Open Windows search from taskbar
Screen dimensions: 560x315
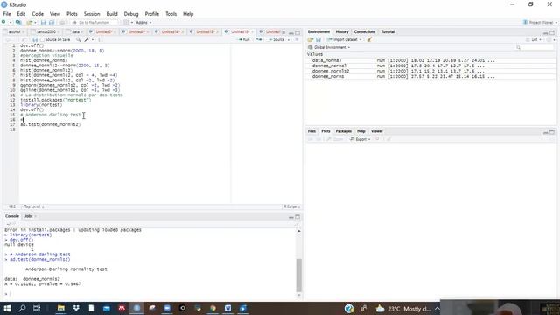[22, 308]
